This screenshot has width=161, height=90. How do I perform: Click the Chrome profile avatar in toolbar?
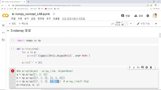[155, 5]
